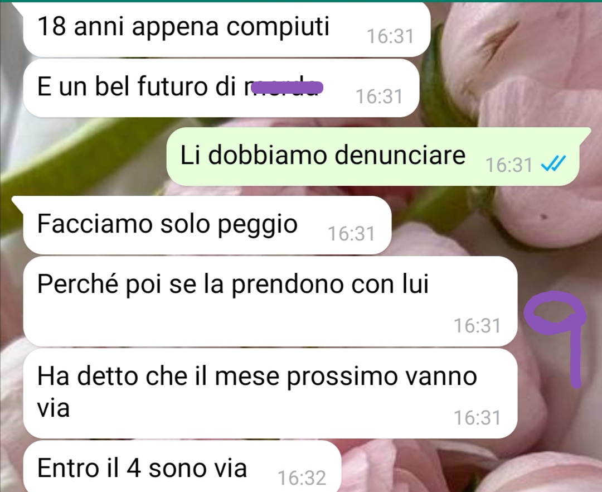Image resolution: width=602 pixels, height=492 pixels.
Task: Tap the word 'denunciare' in sent message
Action: pyautogui.click(x=400, y=155)
